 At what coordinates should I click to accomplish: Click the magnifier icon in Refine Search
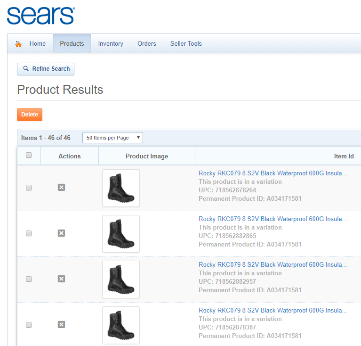coord(26,68)
